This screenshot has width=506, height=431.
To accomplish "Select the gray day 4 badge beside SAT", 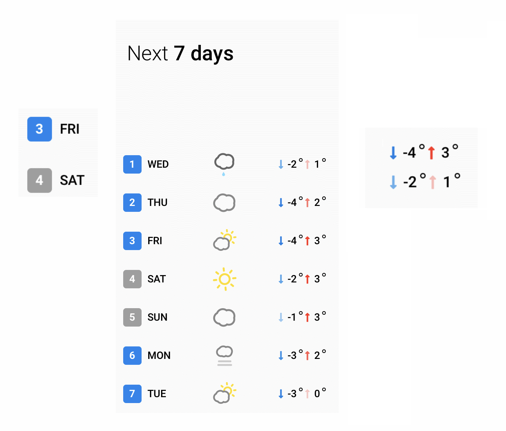I will point(132,279).
